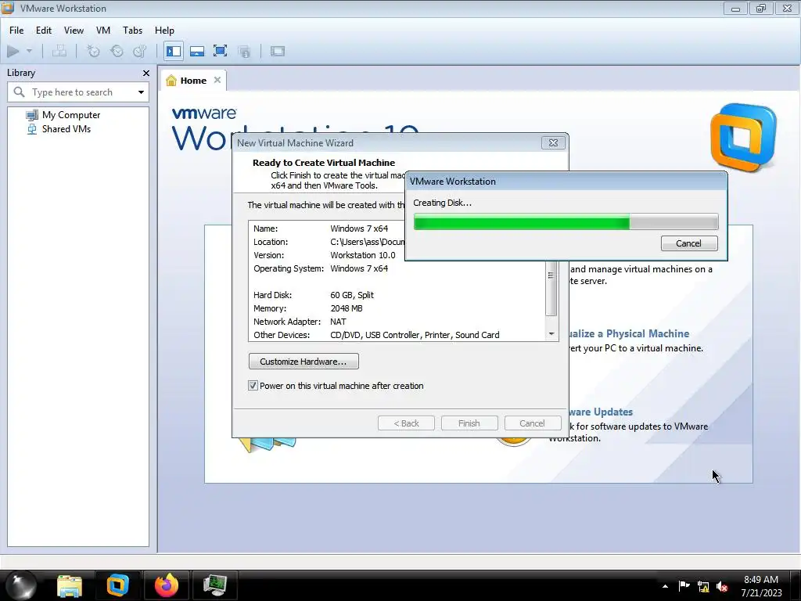Close the Library panel
The height and width of the screenshot is (601, 801).
point(146,73)
